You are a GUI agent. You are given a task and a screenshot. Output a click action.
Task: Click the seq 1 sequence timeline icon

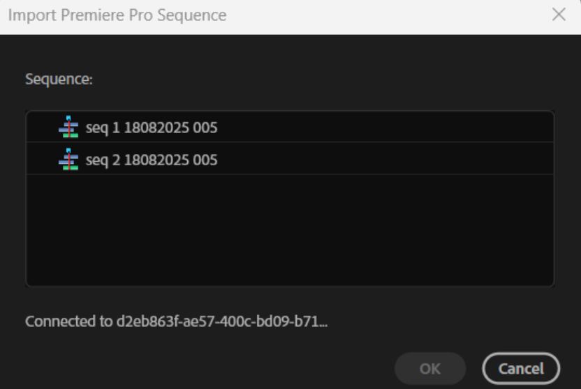(x=68, y=127)
